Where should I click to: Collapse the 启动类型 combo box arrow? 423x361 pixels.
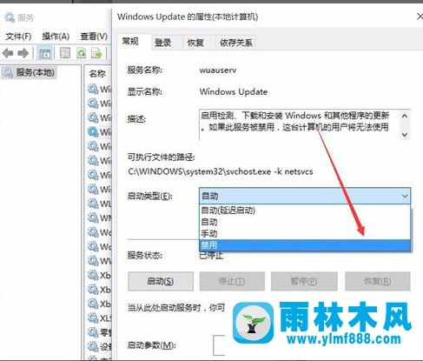[405, 197]
